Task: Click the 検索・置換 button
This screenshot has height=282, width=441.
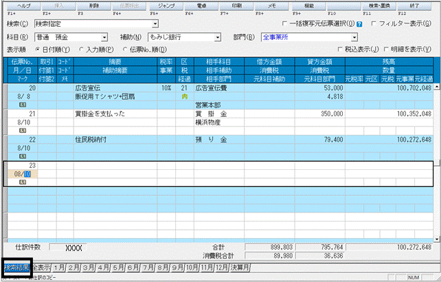Action: pyautogui.click(x=379, y=6)
